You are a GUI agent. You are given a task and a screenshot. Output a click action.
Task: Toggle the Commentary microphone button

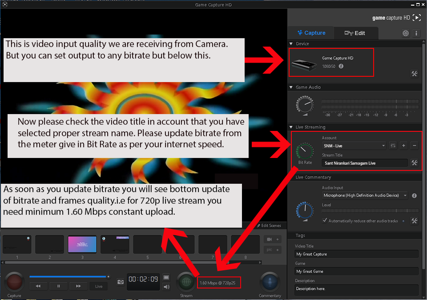point(270,282)
